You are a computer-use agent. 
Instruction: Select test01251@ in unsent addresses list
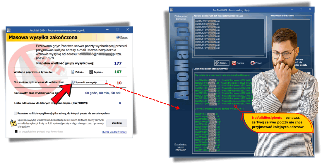[208, 30]
